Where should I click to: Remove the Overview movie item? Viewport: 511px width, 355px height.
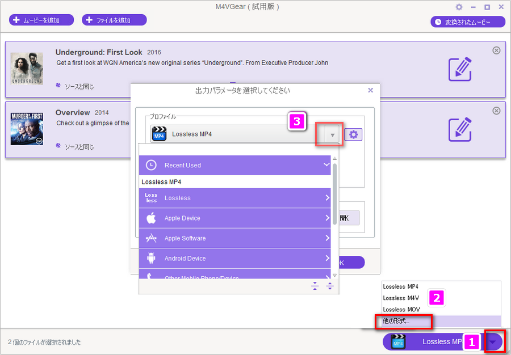(x=496, y=111)
